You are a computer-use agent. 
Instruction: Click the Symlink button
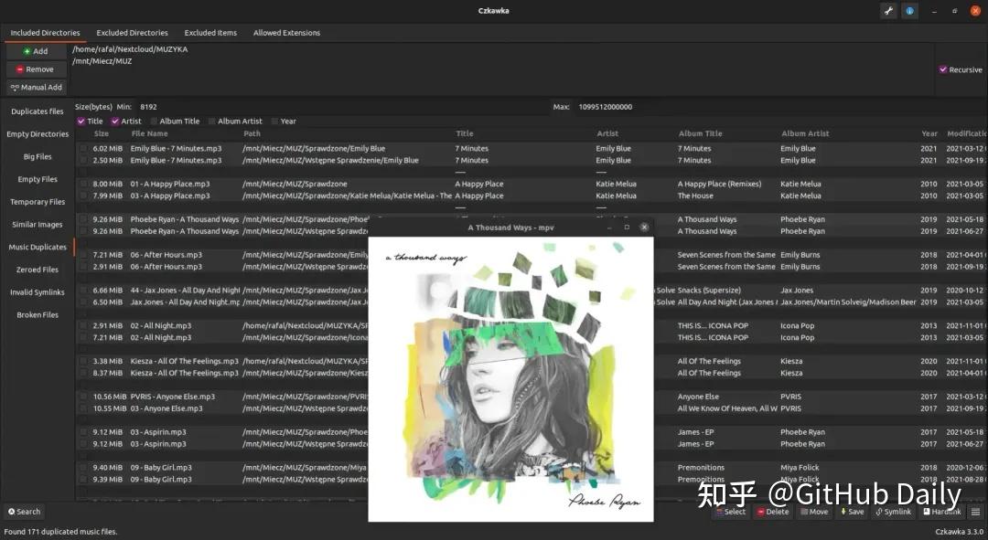(893, 512)
